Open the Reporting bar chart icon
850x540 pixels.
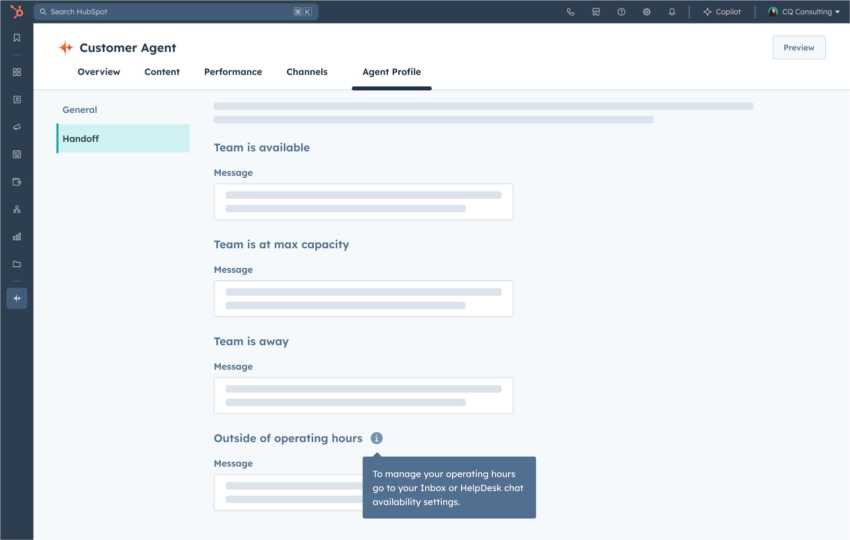17,237
